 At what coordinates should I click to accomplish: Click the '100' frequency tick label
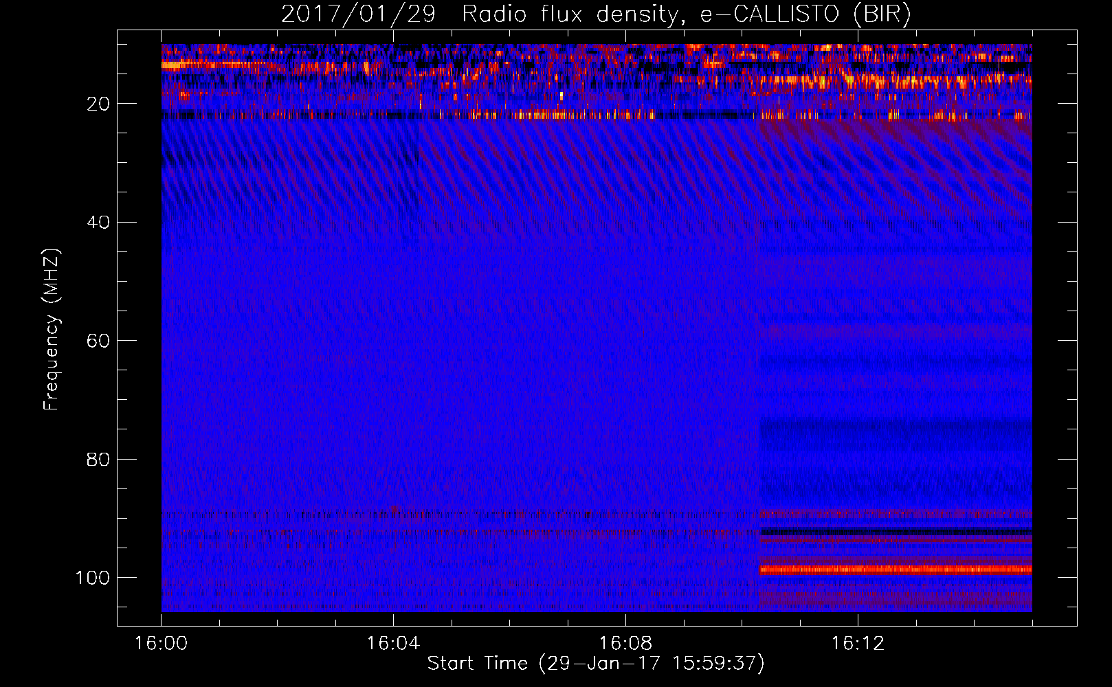93,578
